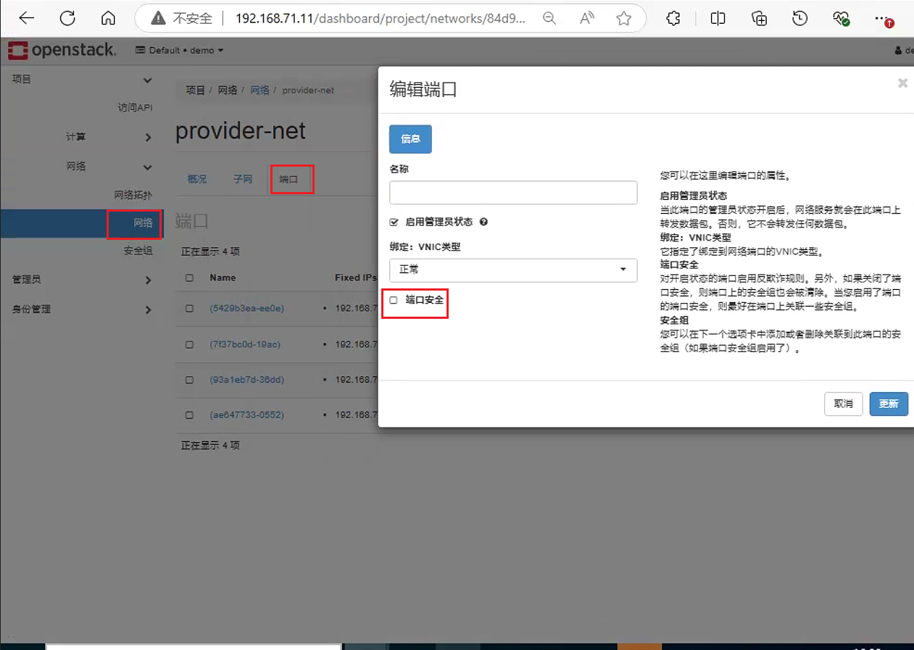Add page to favorites with star icon
The image size is (914, 650).
click(623, 19)
